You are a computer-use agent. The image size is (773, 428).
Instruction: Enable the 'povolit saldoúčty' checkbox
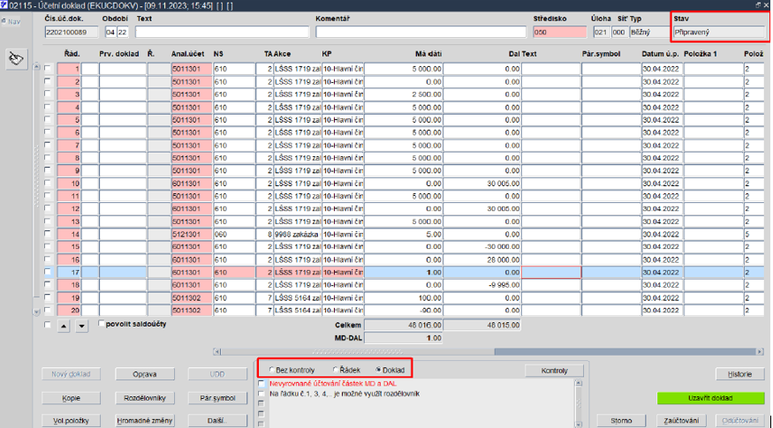102,324
